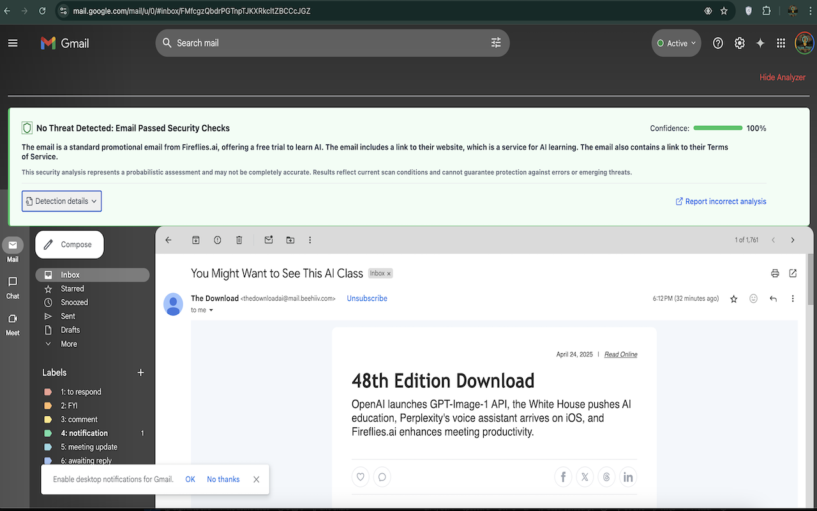
Task: Open the browser extensions puzzle icon
Action: (767, 11)
